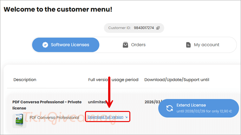Open the My account tab
The width and height of the screenshot is (241, 135).
202,45
